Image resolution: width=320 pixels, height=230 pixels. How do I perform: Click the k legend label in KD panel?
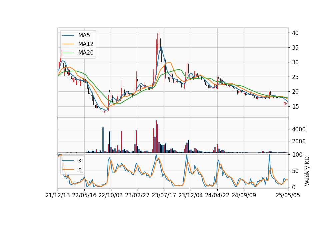(x=80, y=160)
